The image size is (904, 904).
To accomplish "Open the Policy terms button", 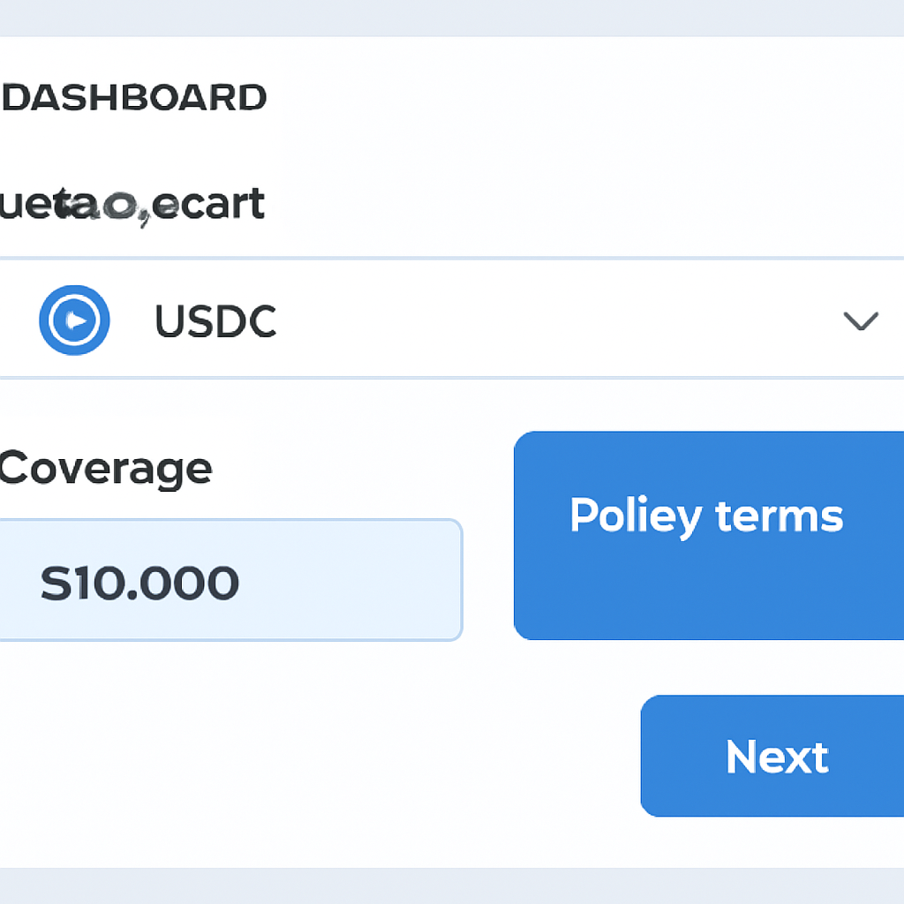I will pos(708,535).
